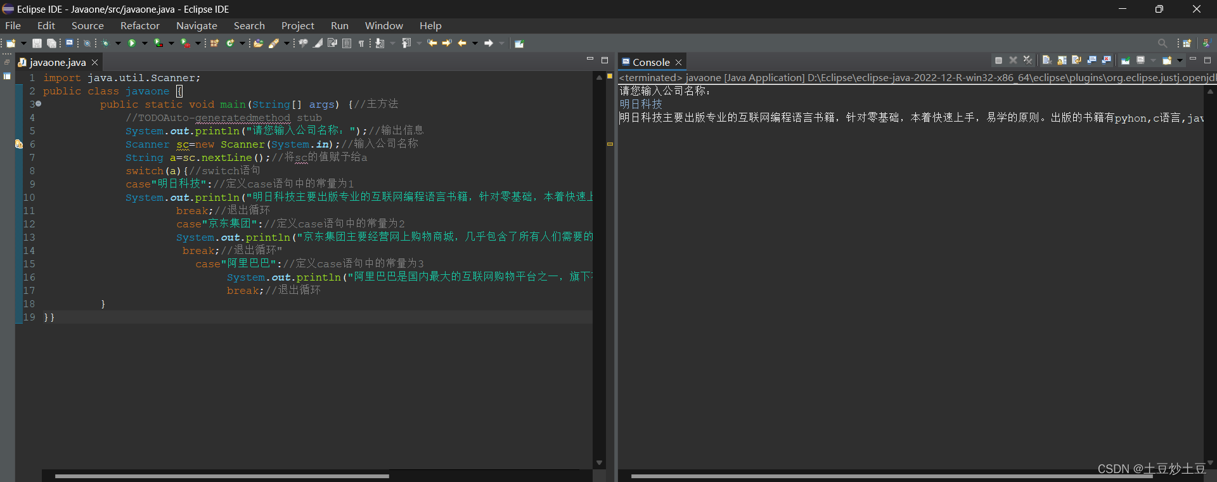This screenshot has height=482, width=1217.
Task: Toggle Console Scroll Lock
Action: click(1062, 60)
